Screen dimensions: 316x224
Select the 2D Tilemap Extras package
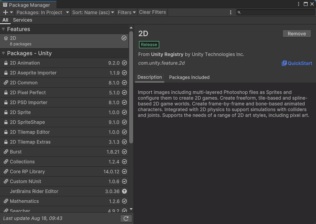tap(64, 142)
